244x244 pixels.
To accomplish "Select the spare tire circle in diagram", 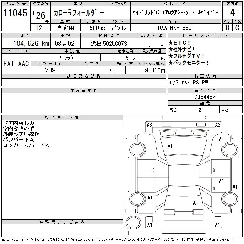I will point(133,222).
